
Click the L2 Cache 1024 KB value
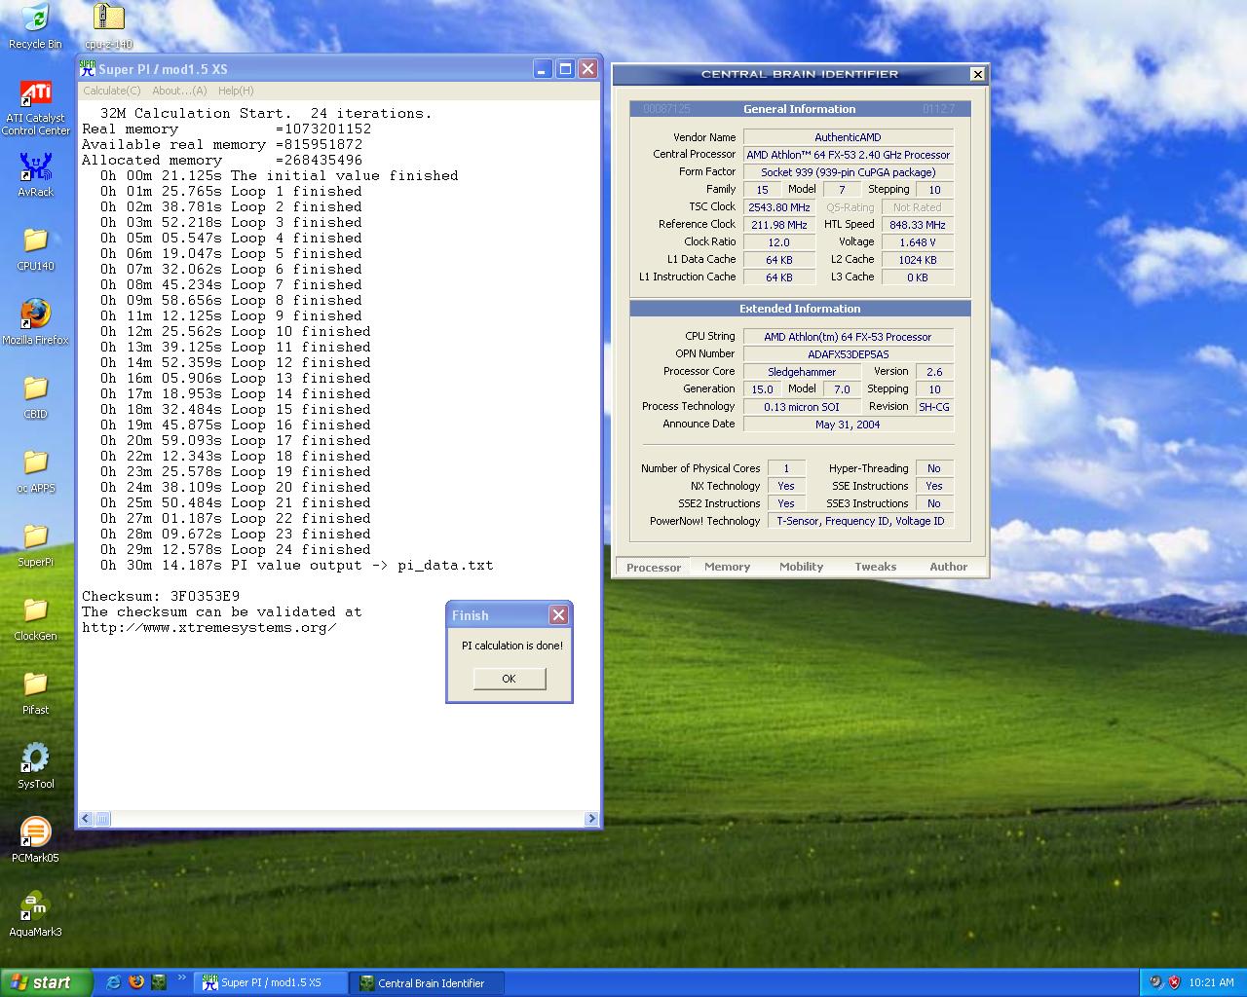tap(918, 260)
